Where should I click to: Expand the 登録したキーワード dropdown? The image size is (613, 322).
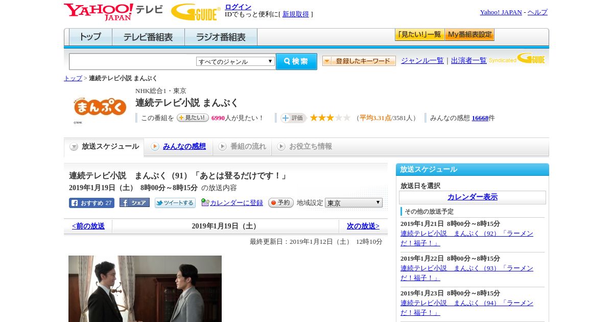tap(359, 61)
